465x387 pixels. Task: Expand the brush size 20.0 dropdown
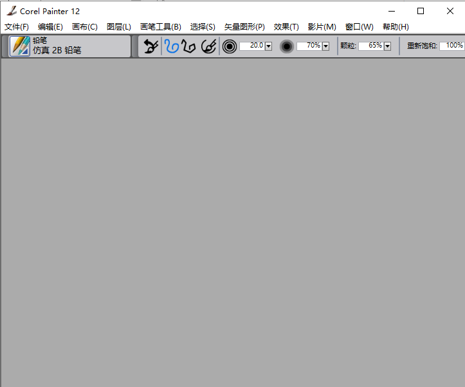pyautogui.click(x=268, y=46)
